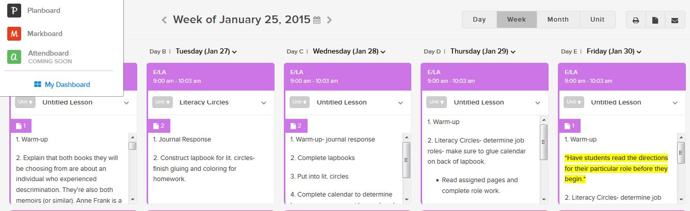Screen dimensions: 690x211
Task: Click the print icon button
Action: point(636,20)
